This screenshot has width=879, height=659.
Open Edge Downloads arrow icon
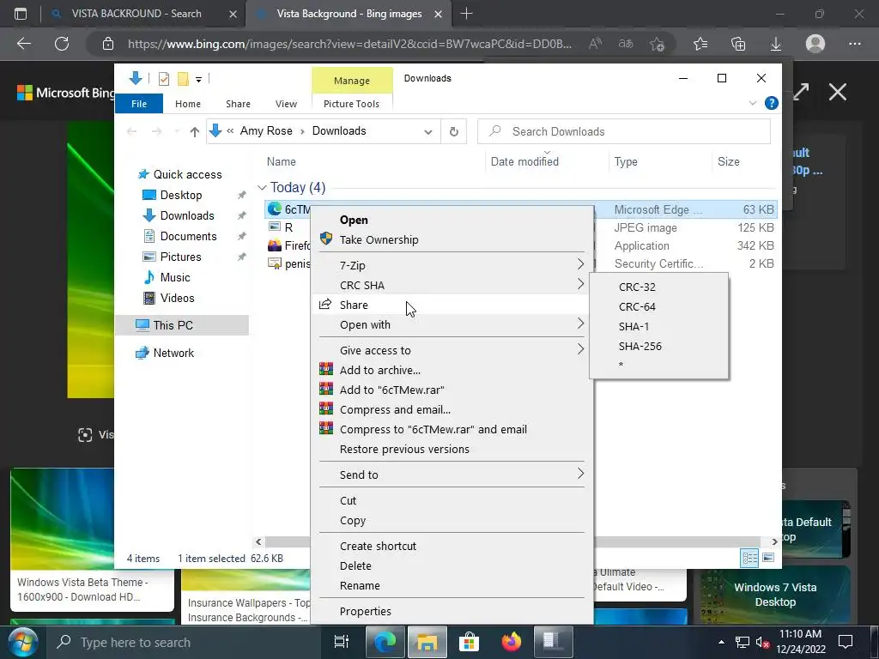click(776, 44)
